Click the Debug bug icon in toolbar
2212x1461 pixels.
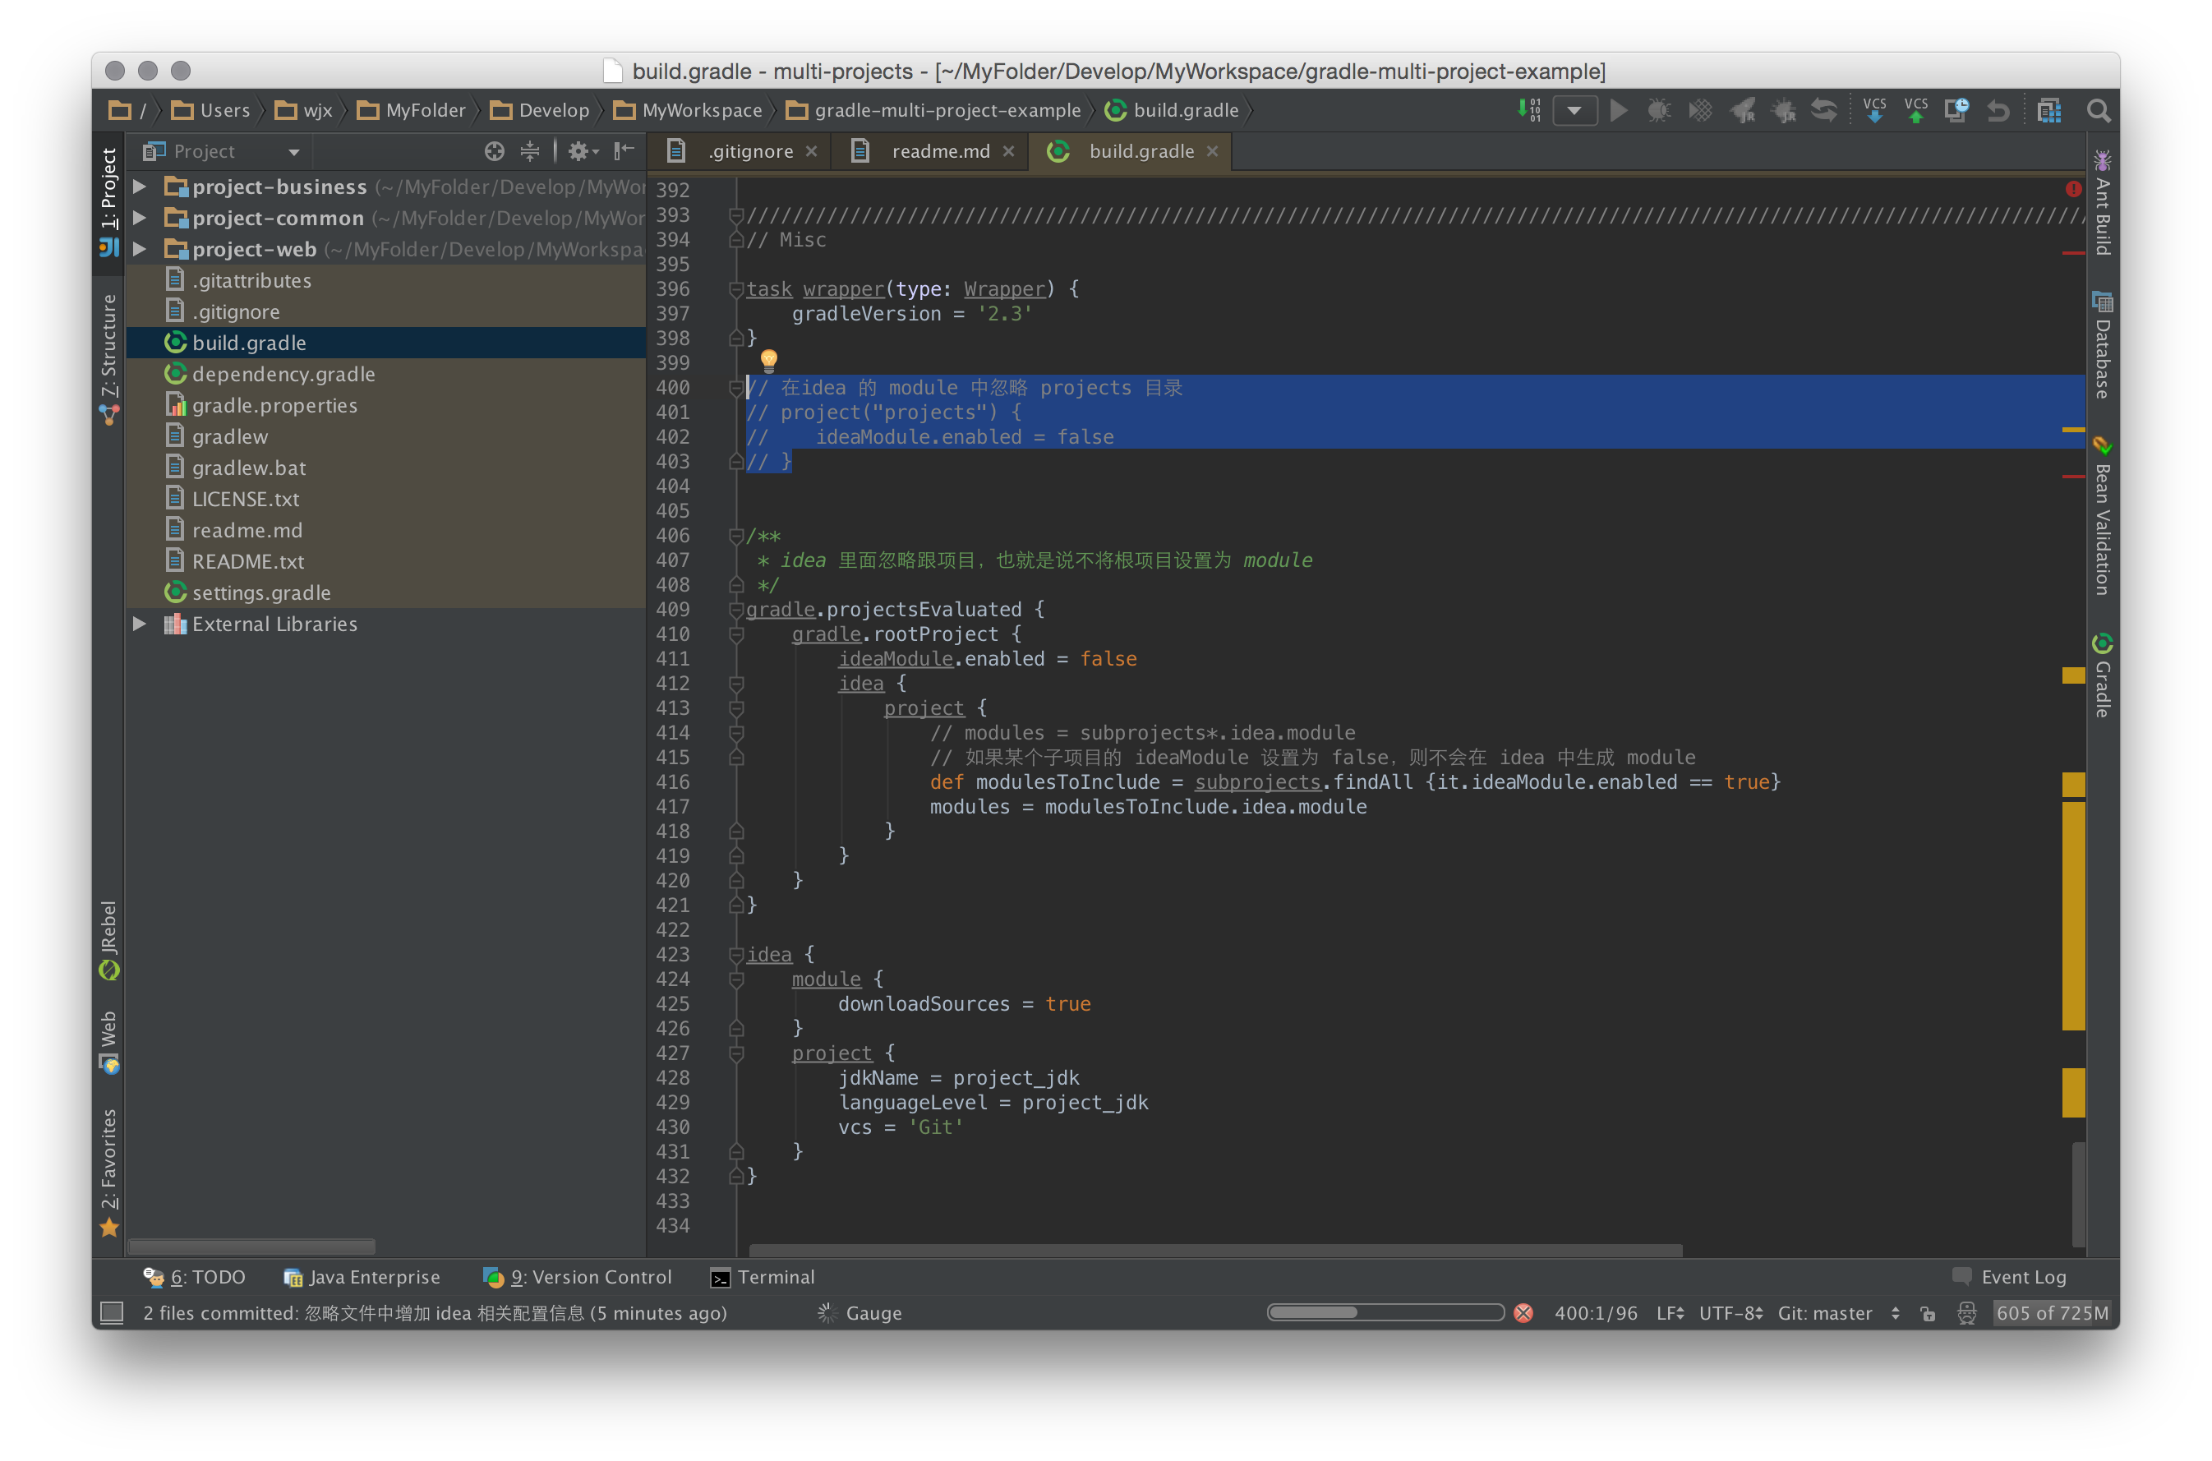tap(1658, 110)
